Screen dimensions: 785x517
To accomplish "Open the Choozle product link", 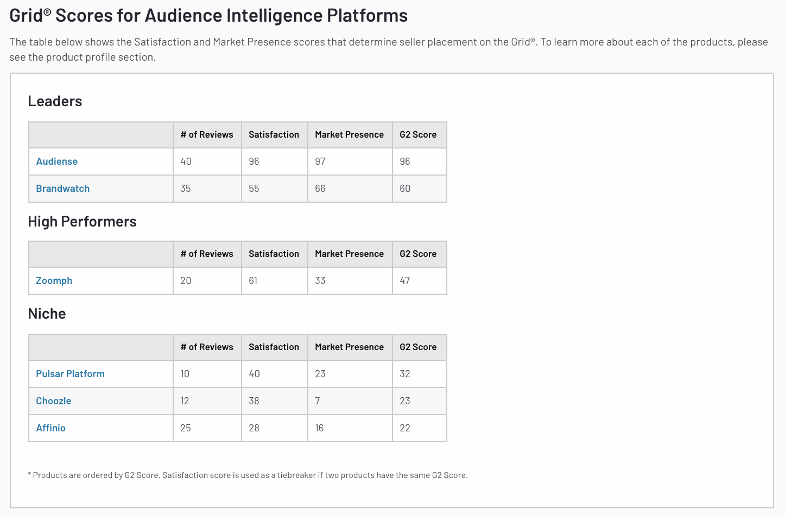I will [x=53, y=401].
